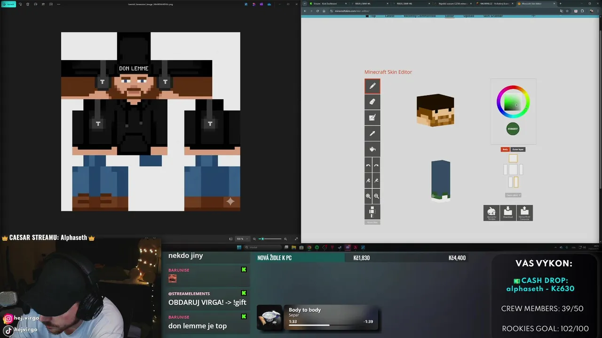Click Upravit button in image viewer
Viewport: 602px width, 338px height.
9,4
